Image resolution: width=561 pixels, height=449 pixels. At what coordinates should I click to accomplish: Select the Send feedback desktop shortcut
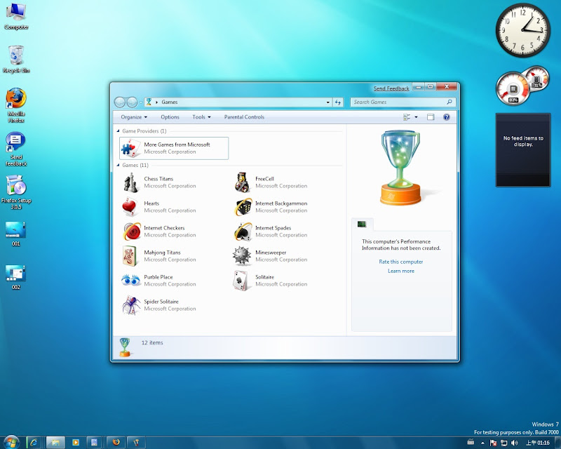[16, 149]
